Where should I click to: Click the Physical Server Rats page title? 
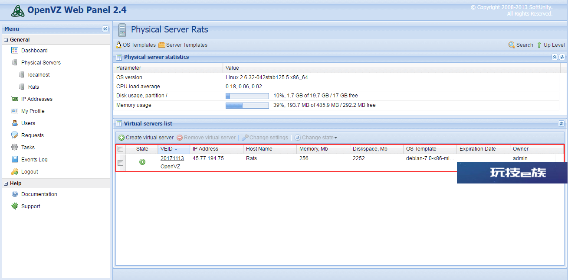[x=170, y=30]
